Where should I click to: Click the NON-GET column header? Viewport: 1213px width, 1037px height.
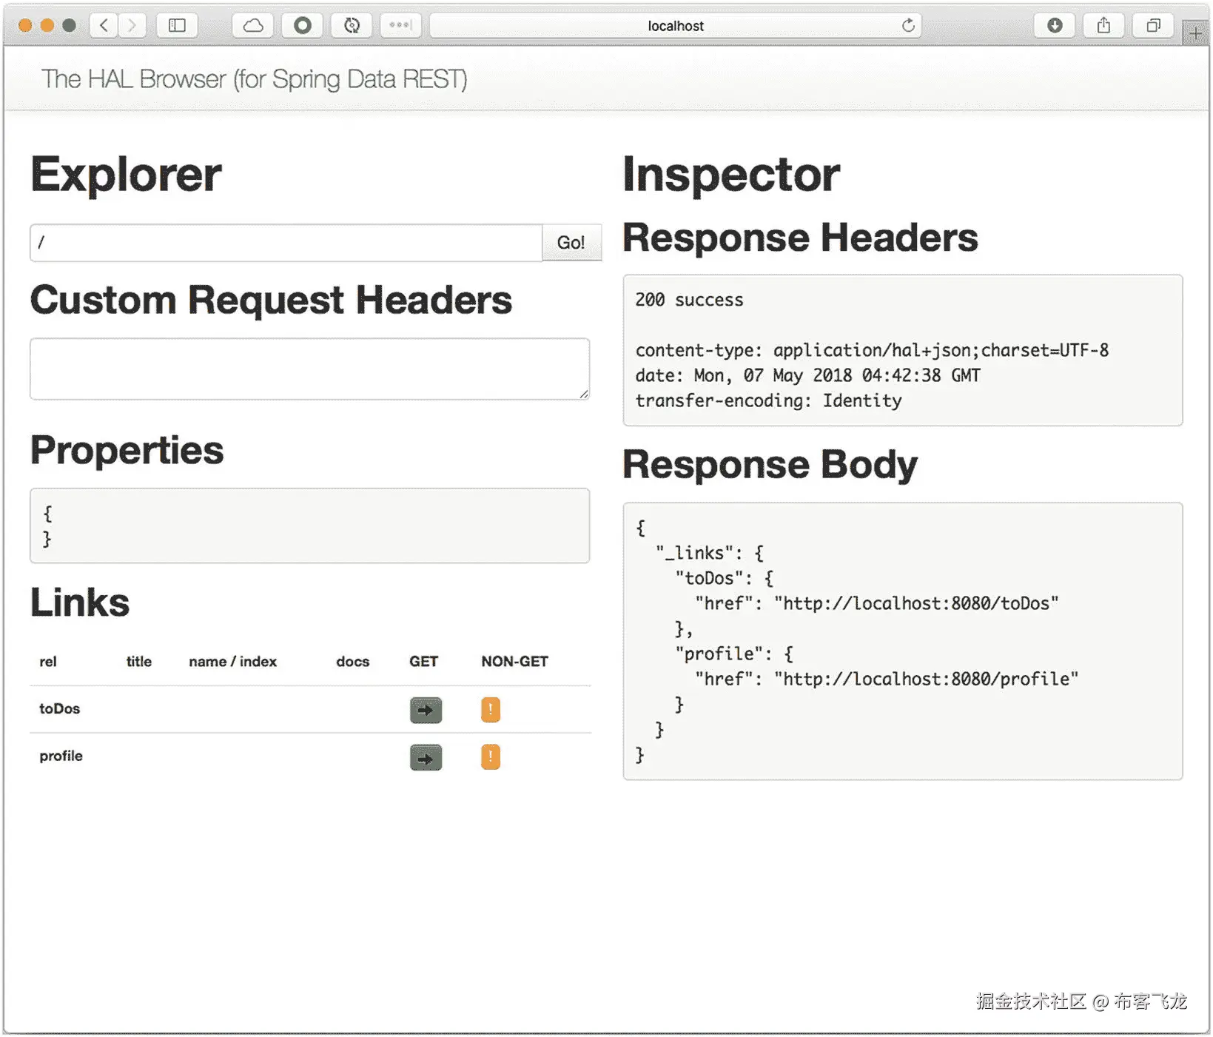coord(514,661)
